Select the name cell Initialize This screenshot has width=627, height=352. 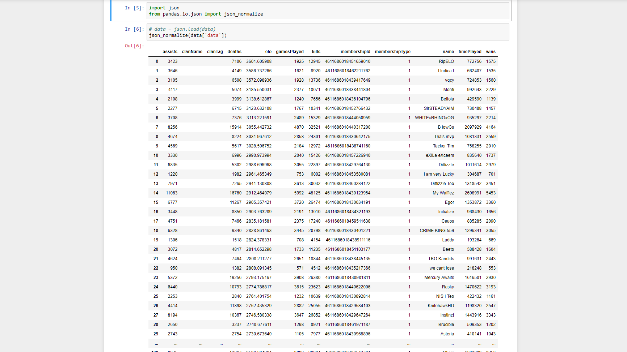[446, 212]
